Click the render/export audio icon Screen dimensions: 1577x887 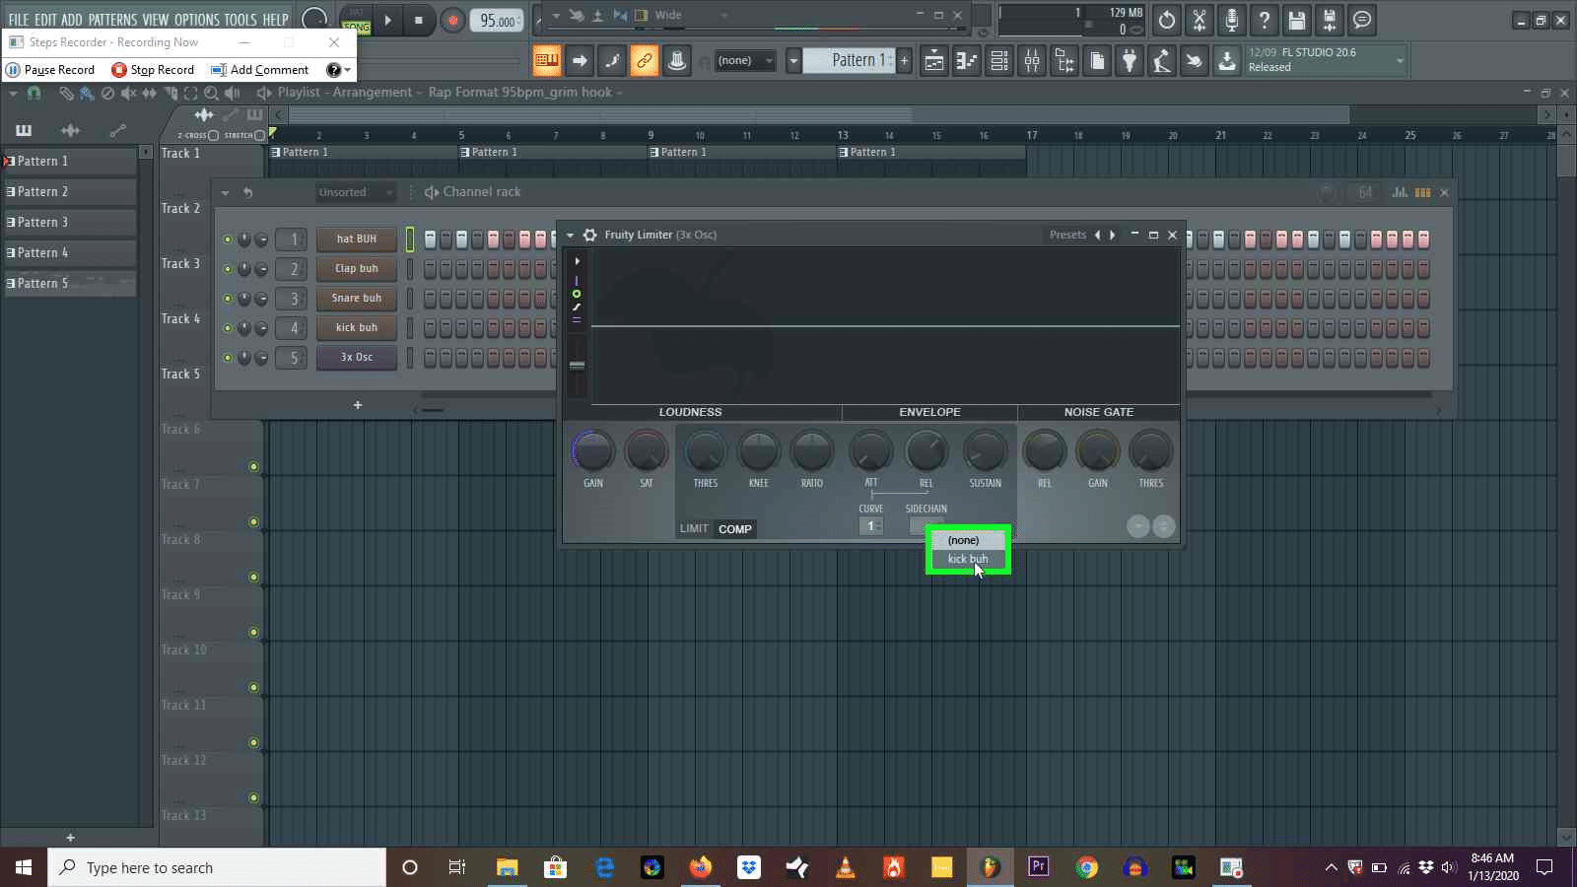pos(1330,20)
